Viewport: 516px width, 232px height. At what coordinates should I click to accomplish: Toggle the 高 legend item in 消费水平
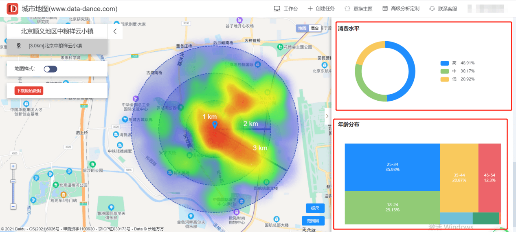457,63
